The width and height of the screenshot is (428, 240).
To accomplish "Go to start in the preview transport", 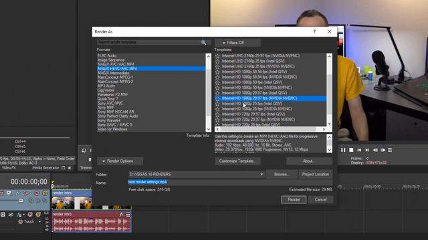I will coord(359,150).
